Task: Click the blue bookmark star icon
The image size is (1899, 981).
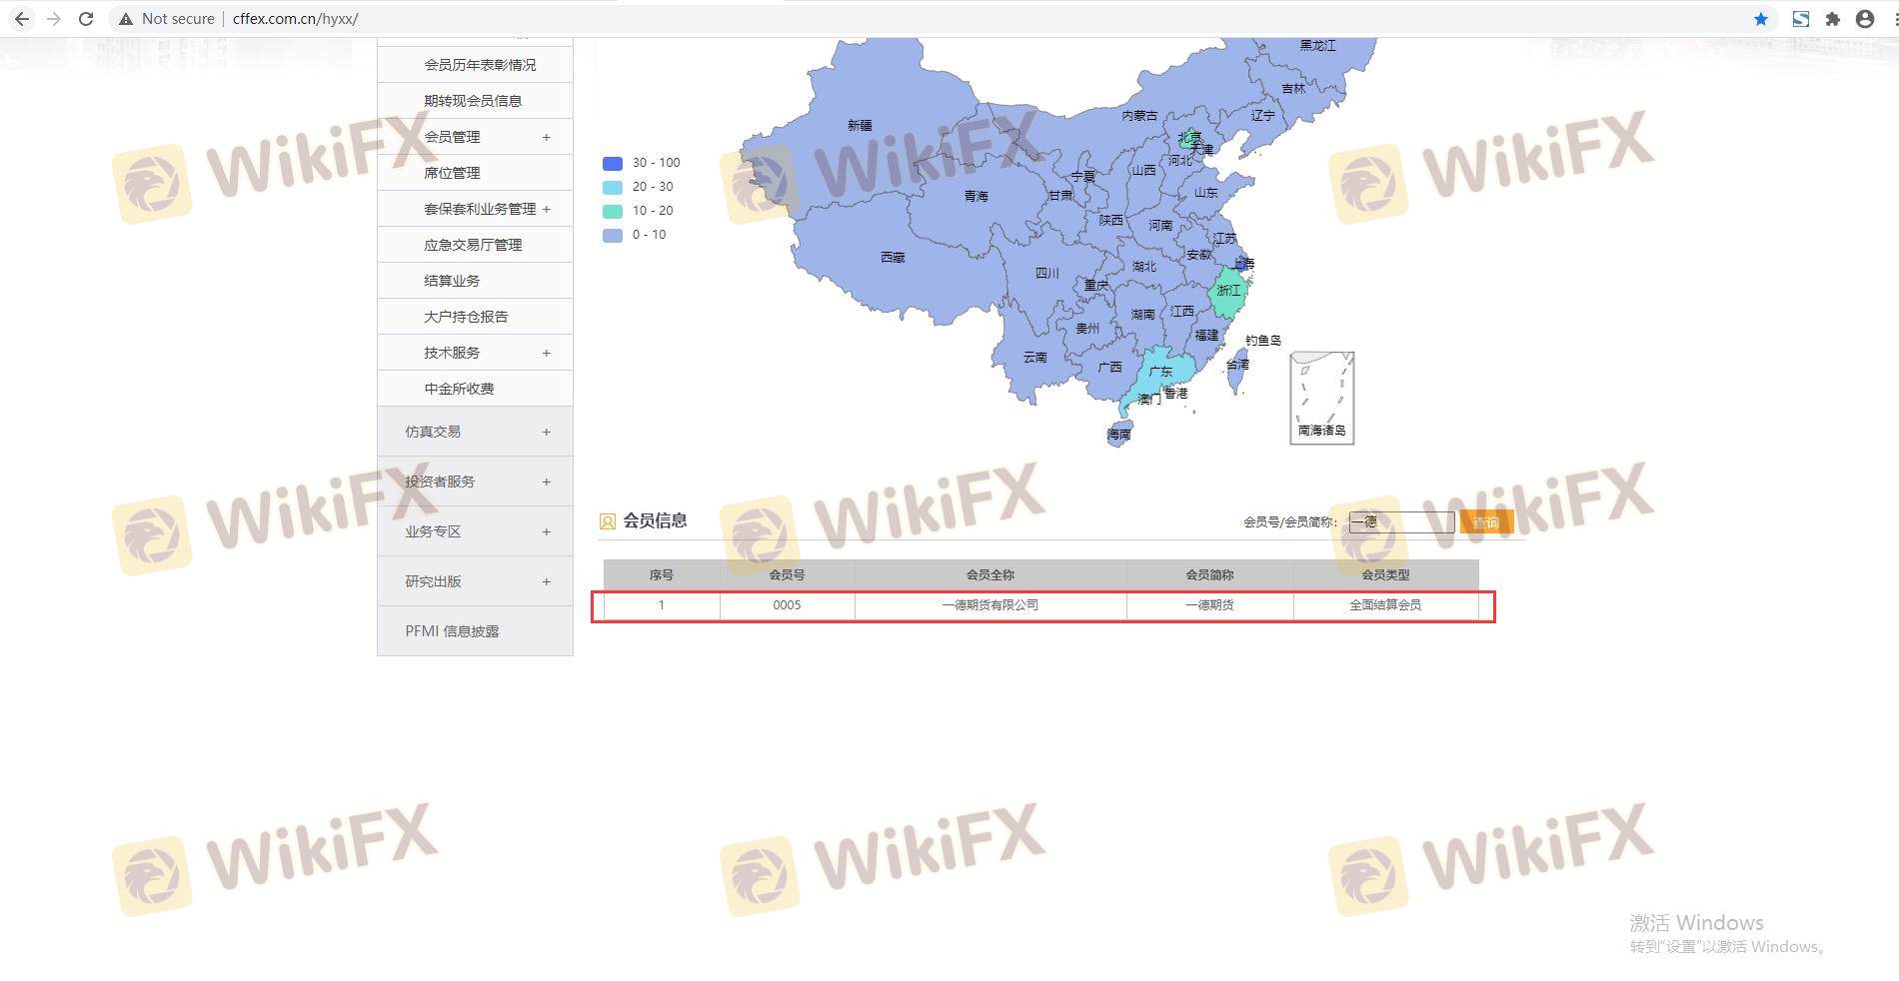Action: pyautogui.click(x=1761, y=19)
